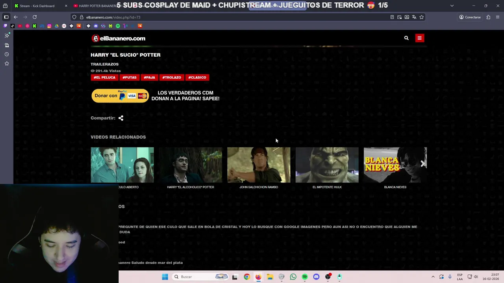The width and height of the screenshot is (504, 283).
Task: Select the #TROLAZO tag
Action: coord(172,77)
